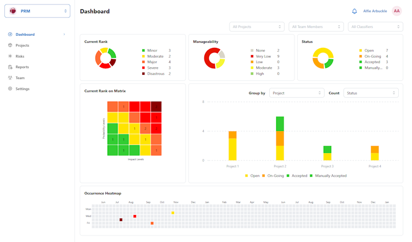Select the Projects cube icon in sidebar
This screenshot has height=242, width=412.
point(10,45)
